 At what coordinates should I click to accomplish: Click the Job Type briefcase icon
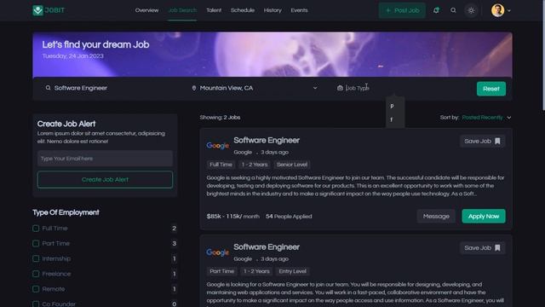(340, 88)
